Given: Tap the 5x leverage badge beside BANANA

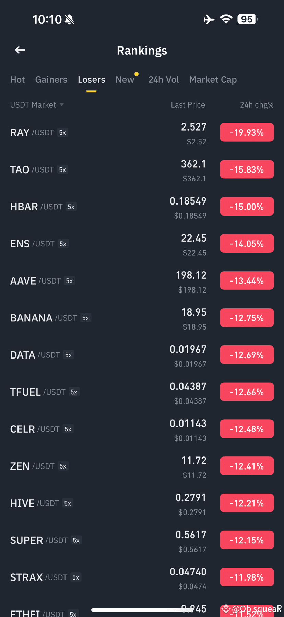Looking at the screenshot, I should (85, 318).
